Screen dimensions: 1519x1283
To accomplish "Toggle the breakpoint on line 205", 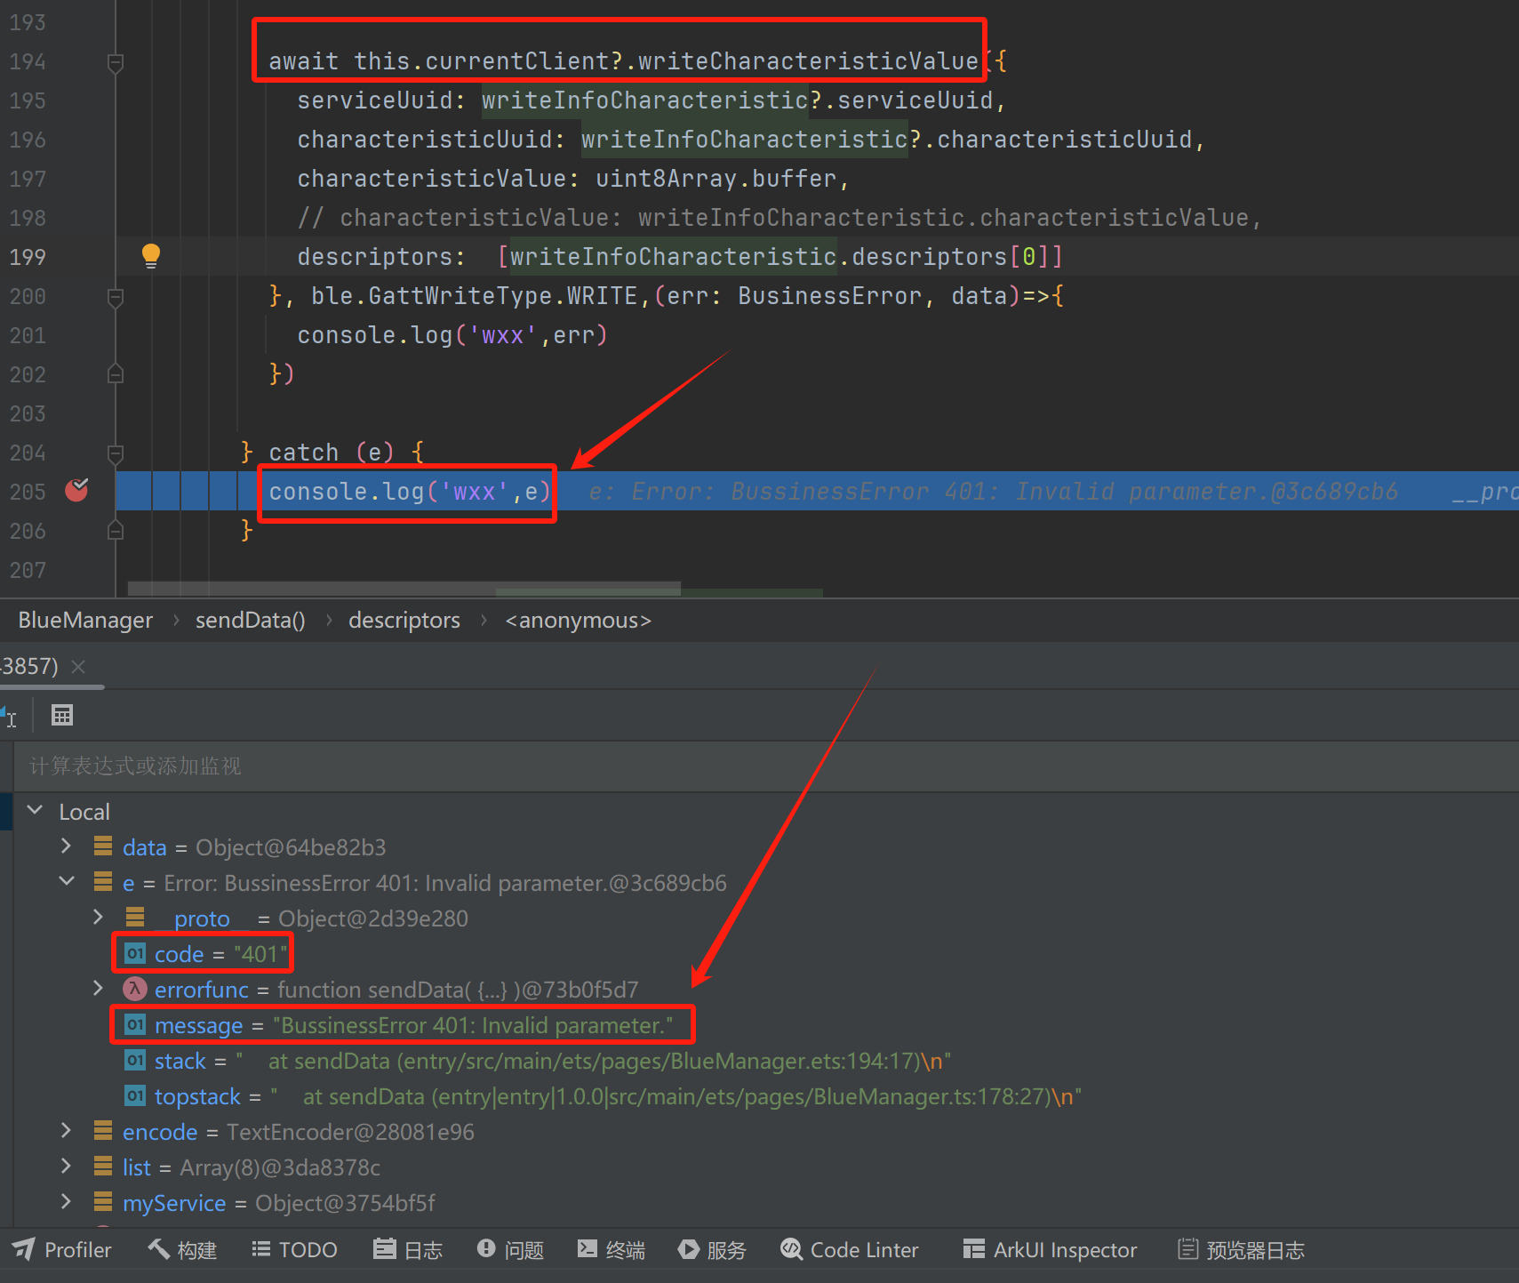I will coord(77,490).
